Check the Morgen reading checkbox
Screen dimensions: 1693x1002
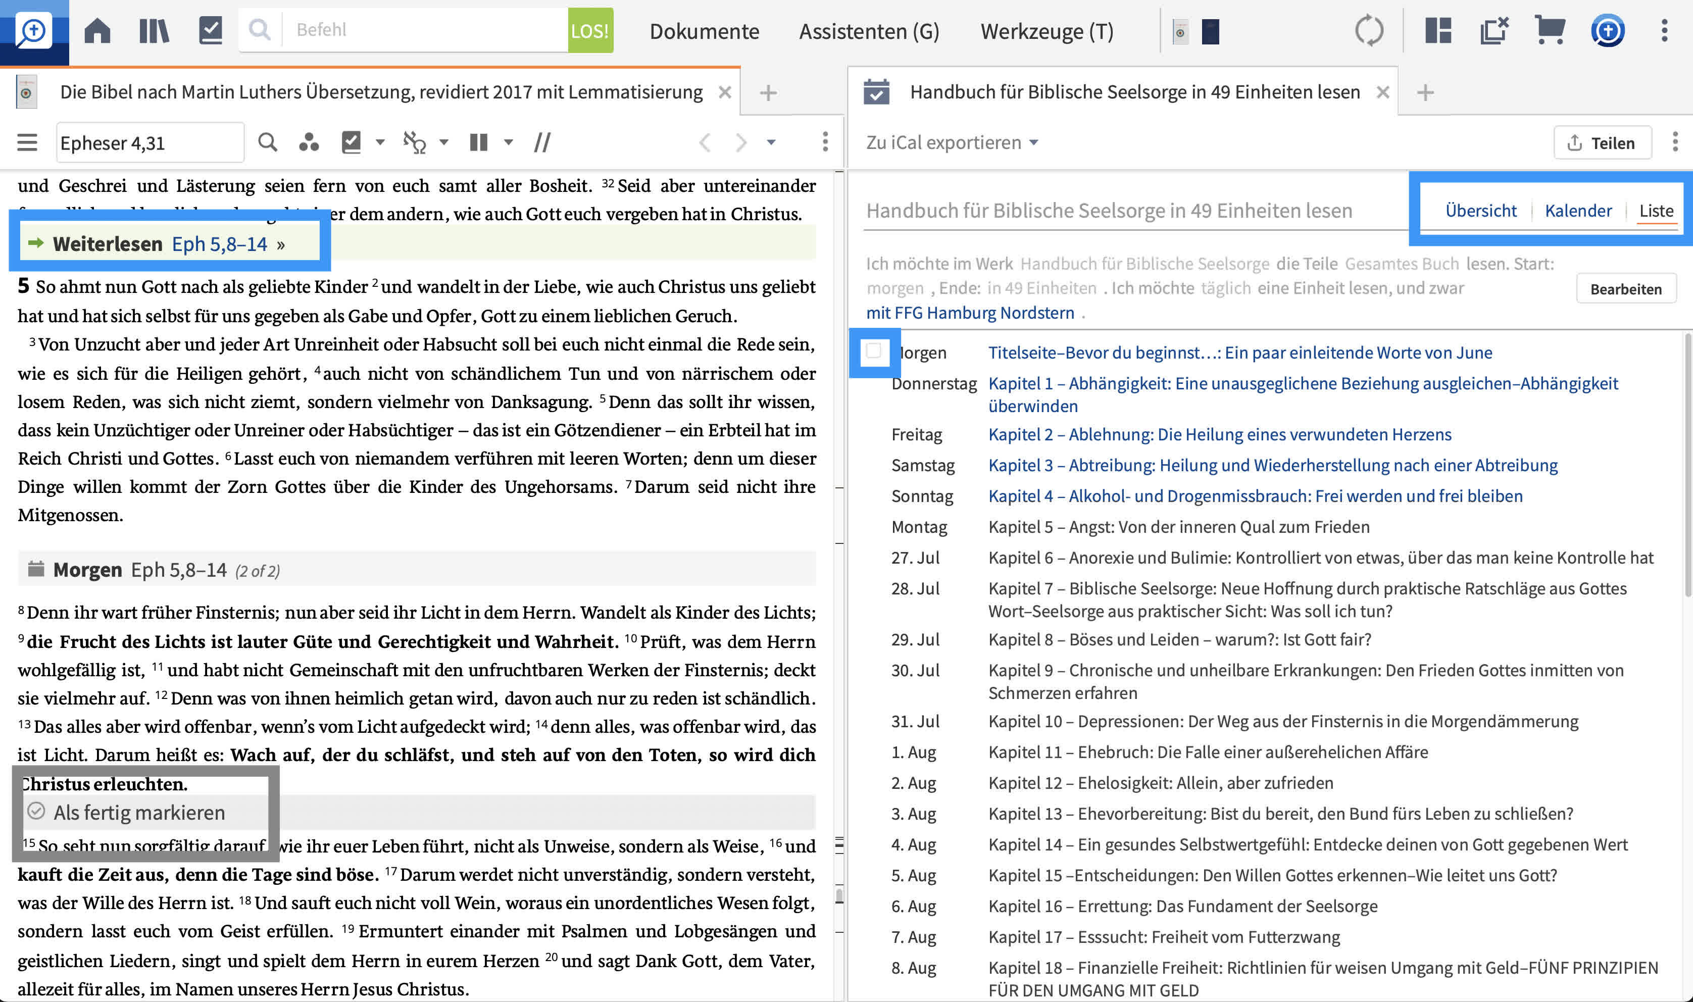click(873, 350)
